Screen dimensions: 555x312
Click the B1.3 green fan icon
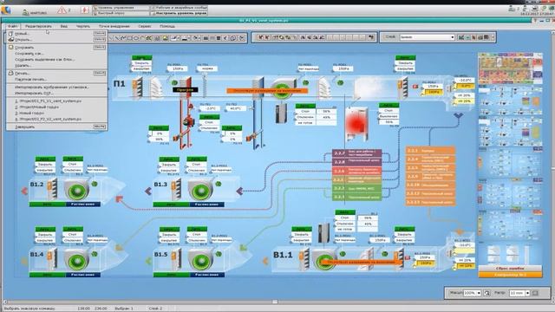click(201, 191)
